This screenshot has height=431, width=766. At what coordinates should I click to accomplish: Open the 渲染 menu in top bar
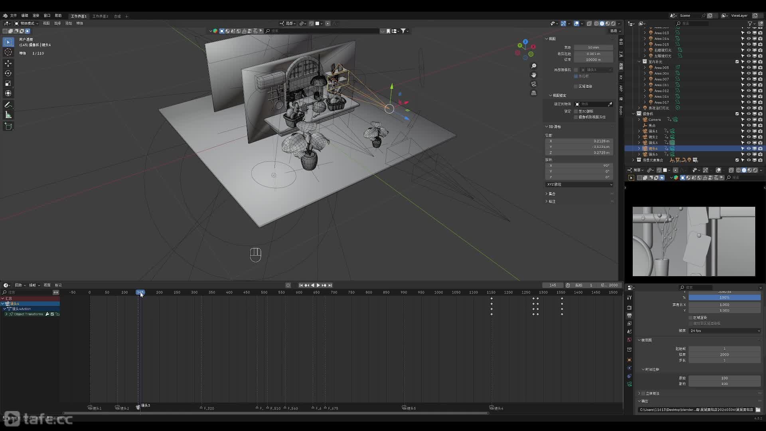(36, 16)
